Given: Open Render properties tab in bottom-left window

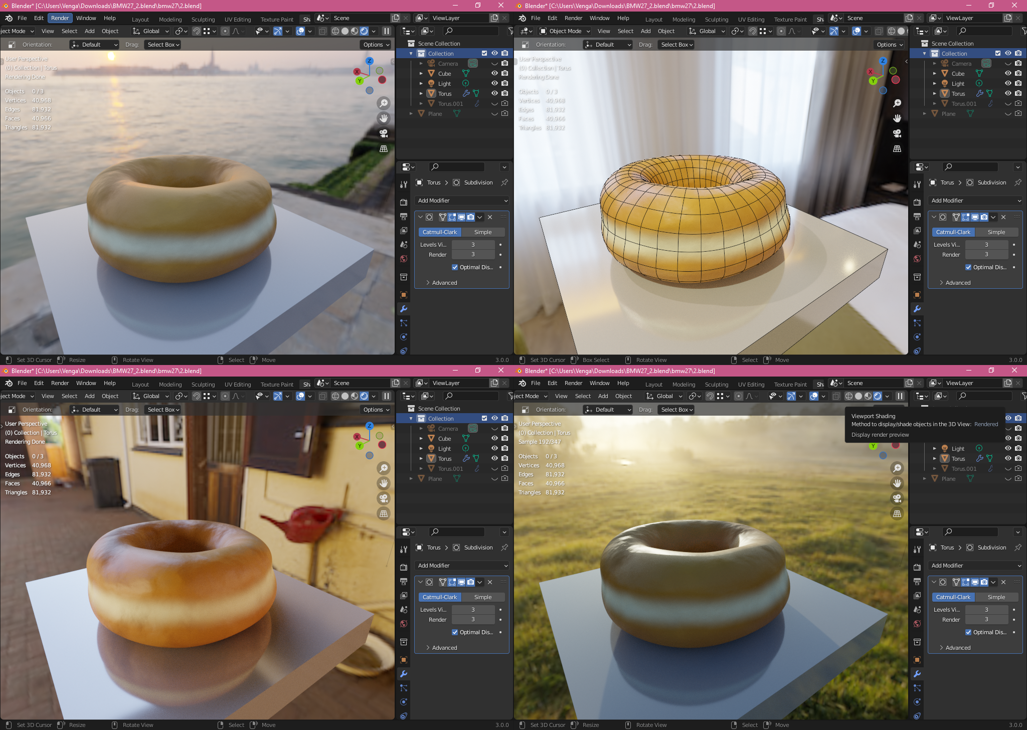Looking at the screenshot, I should click(x=404, y=568).
